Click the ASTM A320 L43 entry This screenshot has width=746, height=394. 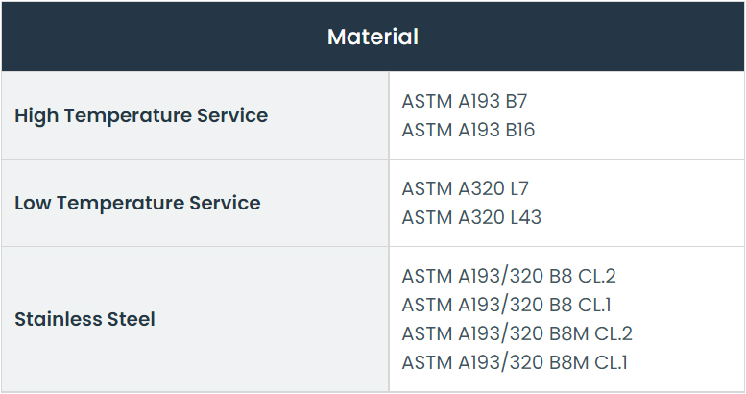[471, 218]
